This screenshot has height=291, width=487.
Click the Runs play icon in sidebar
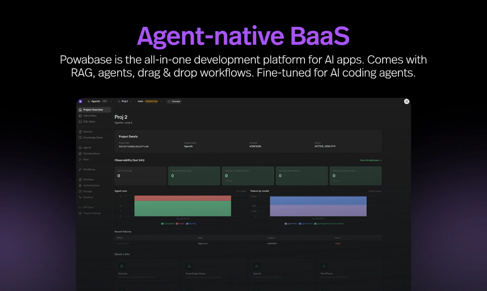(80, 160)
